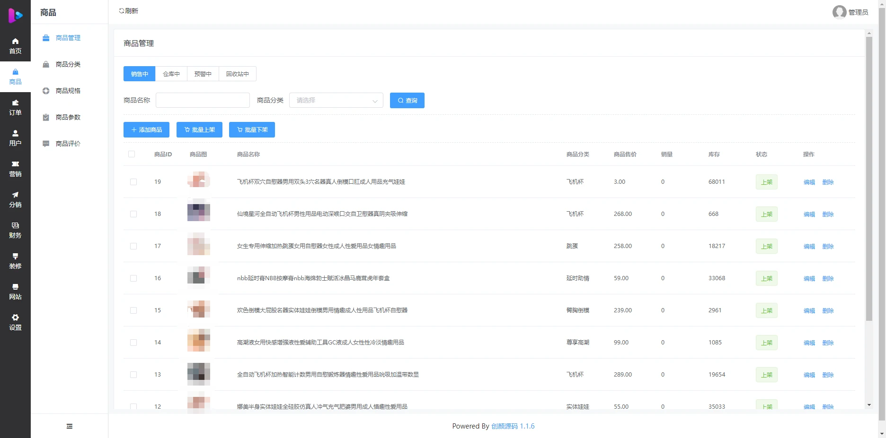Open the 首页 home section in sidebar
The image size is (886, 438).
coord(15,45)
